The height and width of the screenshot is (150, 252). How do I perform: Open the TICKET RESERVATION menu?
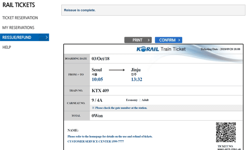click(20, 18)
